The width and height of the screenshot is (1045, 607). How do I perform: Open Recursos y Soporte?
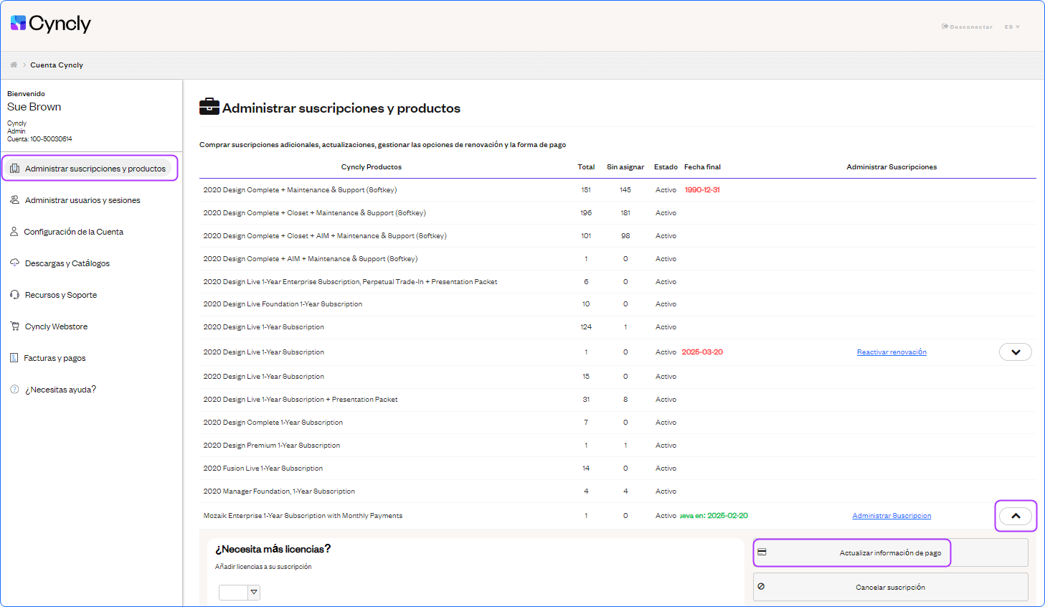tap(61, 295)
